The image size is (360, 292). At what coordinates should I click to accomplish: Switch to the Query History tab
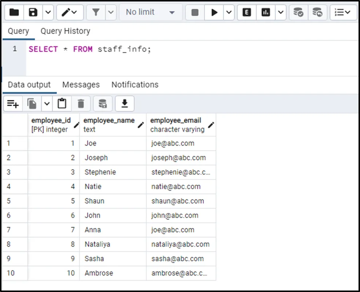point(65,31)
